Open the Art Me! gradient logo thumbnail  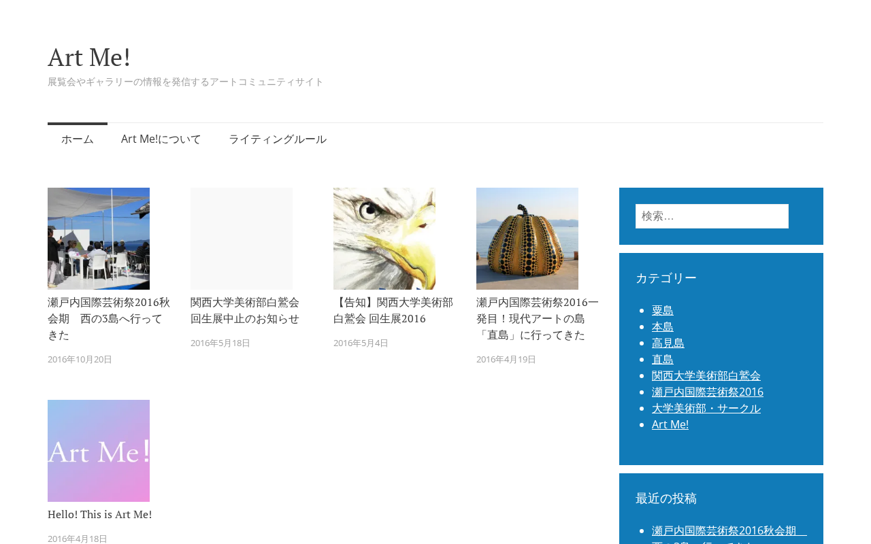coord(99,451)
